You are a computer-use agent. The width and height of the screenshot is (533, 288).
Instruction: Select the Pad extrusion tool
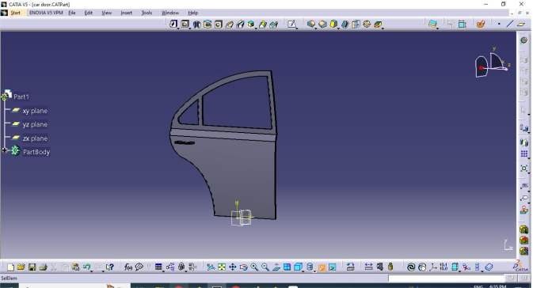[173, 24]
